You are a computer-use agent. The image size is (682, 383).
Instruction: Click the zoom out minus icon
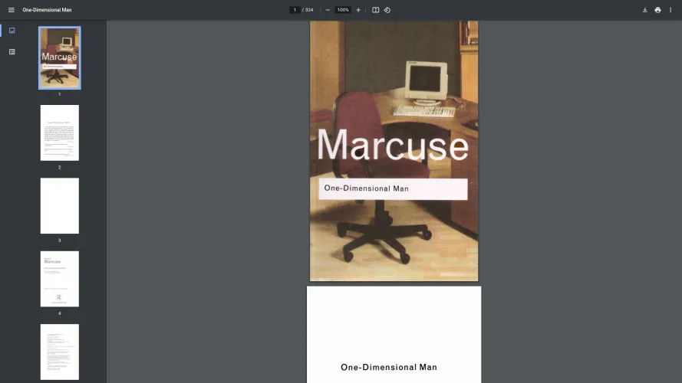(x=328, y=10)
